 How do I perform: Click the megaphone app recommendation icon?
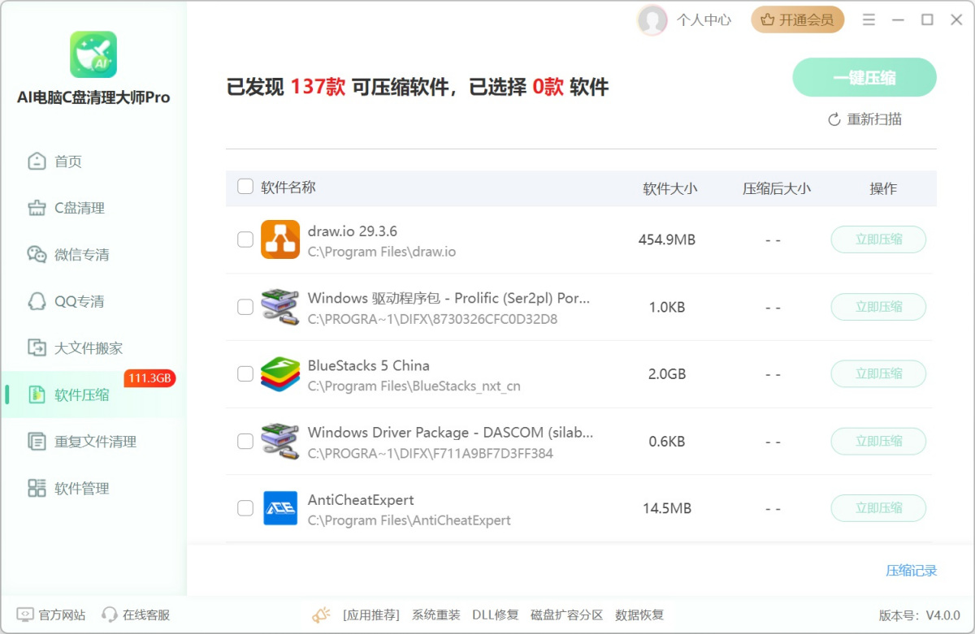[x=321, y=615]
